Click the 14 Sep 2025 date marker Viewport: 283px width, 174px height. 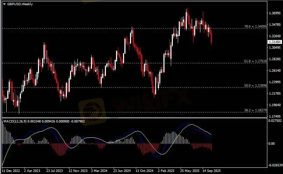(x=211, y=171)
